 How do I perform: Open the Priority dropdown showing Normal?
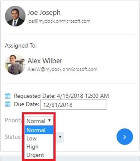click(39, 121)
